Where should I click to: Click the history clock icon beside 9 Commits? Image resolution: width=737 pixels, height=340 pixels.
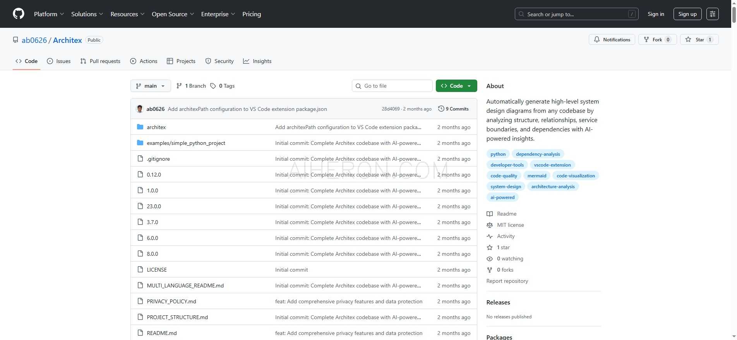coord(441,109)
